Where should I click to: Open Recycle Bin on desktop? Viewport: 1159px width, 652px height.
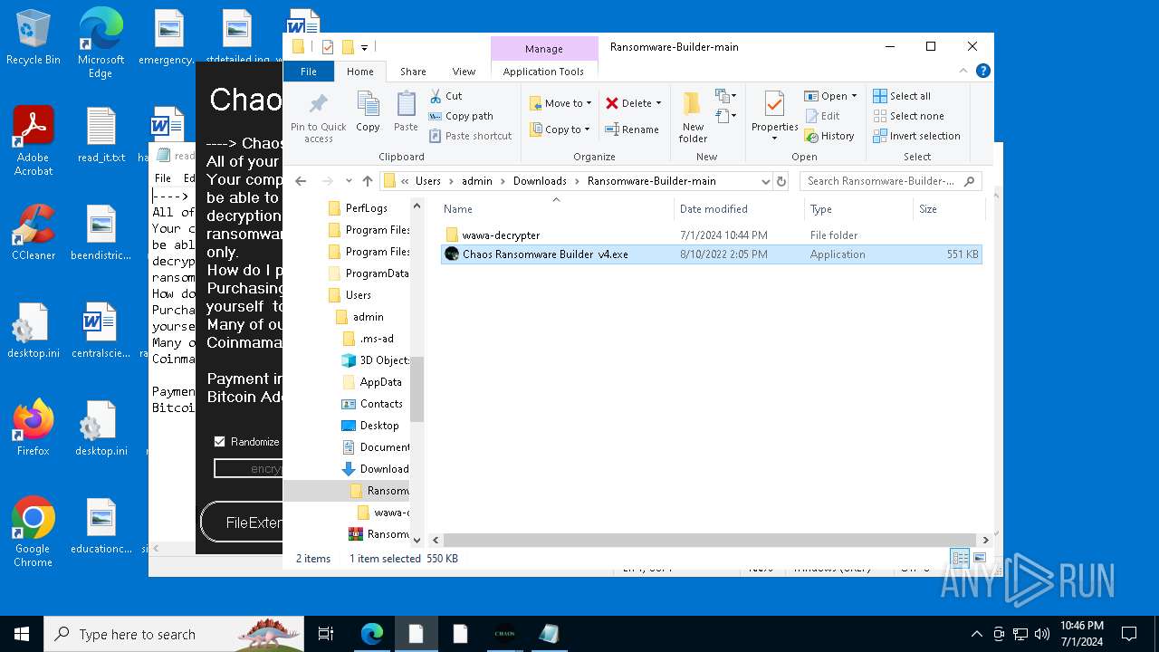(x=34, y=37)
